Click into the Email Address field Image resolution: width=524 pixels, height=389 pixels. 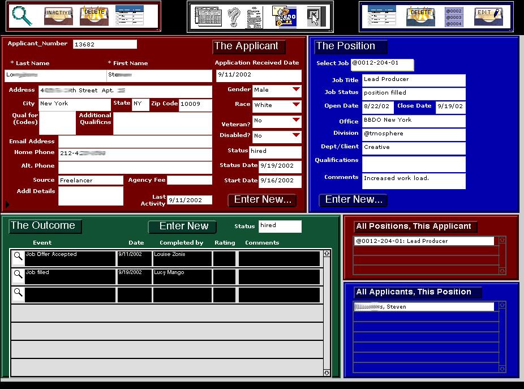[135, 142]
